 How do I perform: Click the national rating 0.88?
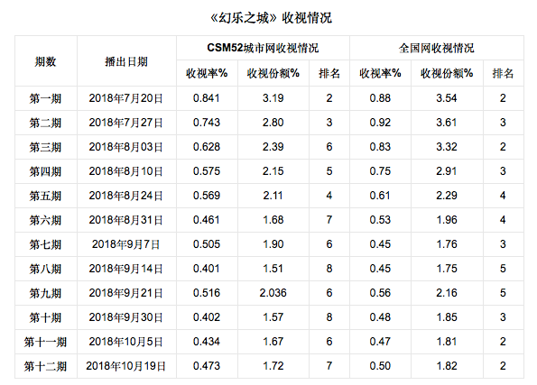click(380, 98)
